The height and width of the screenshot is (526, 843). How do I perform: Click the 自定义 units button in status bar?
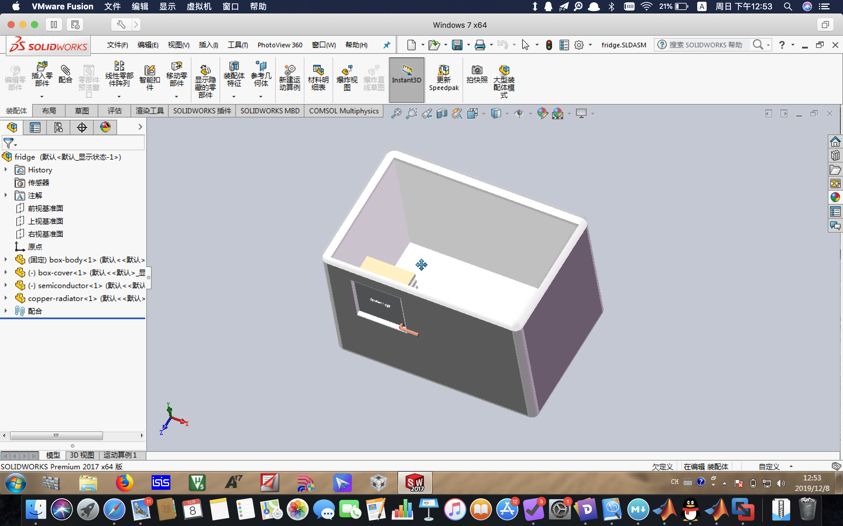[x=769, y=466]
